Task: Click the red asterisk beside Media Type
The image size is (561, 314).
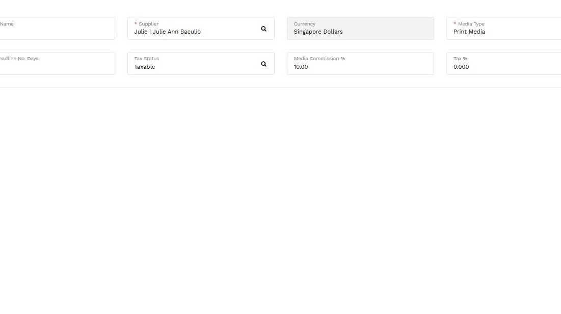Action: click(455, 24)
